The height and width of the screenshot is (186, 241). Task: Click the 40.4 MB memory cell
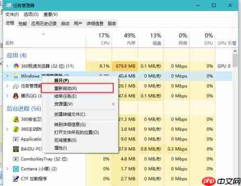click(127, 76)
